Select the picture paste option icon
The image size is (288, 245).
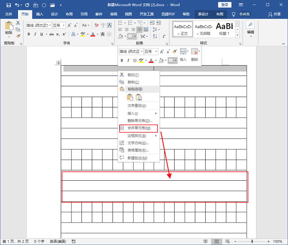(139, 97)
